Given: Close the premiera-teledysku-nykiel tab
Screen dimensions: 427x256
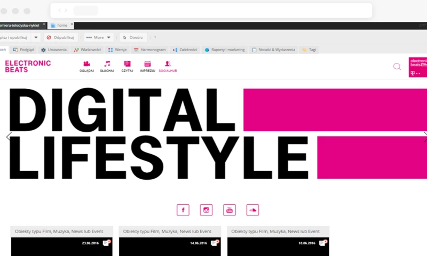Looking at the screenshot, I should [44, 24].
